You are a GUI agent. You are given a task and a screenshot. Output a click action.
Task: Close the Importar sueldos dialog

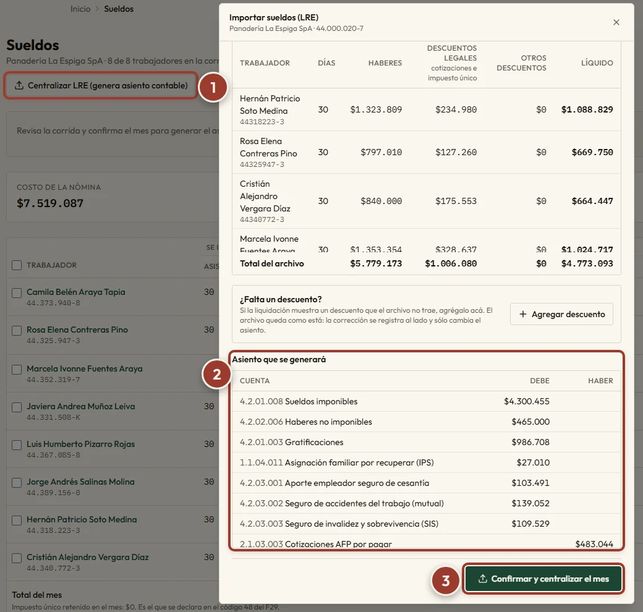point(616,22)
